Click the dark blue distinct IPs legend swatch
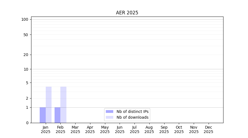The width and height of the screenshot is (248, 138). tap(109, 112)
